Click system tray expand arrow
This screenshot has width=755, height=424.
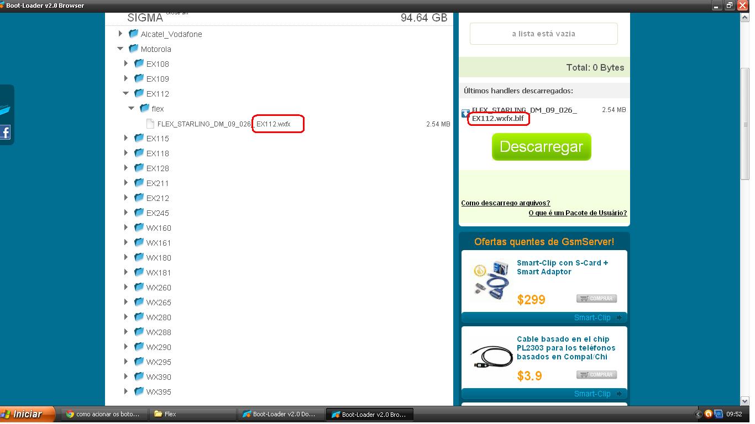click(699, 414)
